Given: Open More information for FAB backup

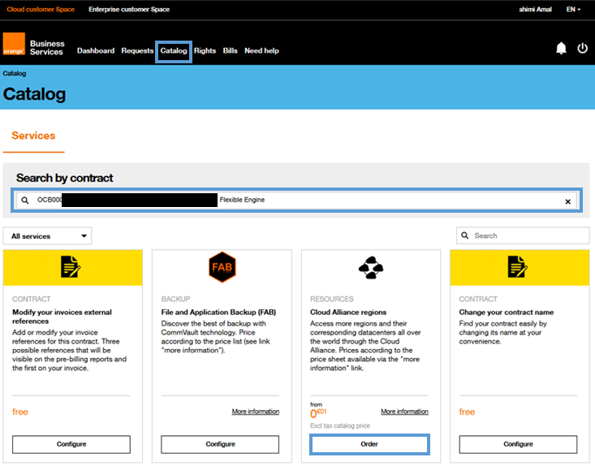Looking at the screenshot, I should [x=256, y=412].
